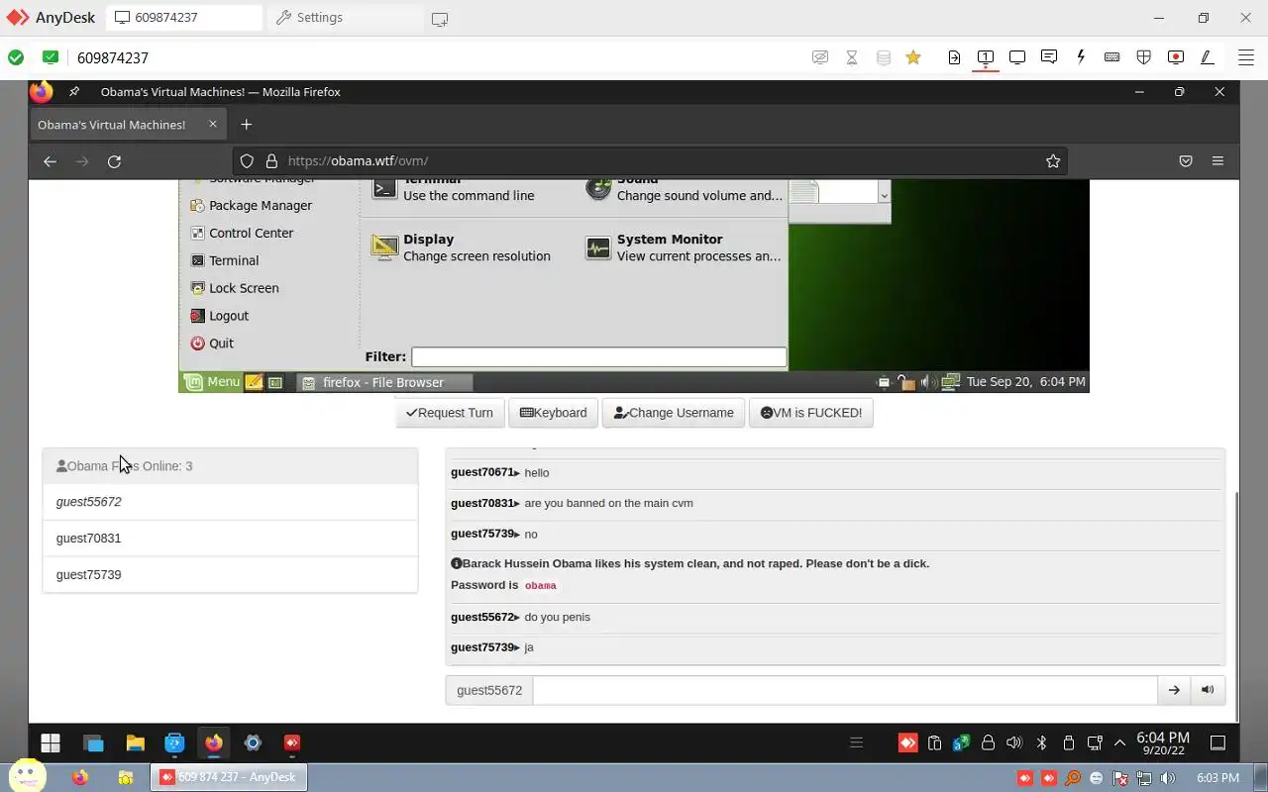
Task: Focus the chat message input field
Action: (x=845, y=690)
